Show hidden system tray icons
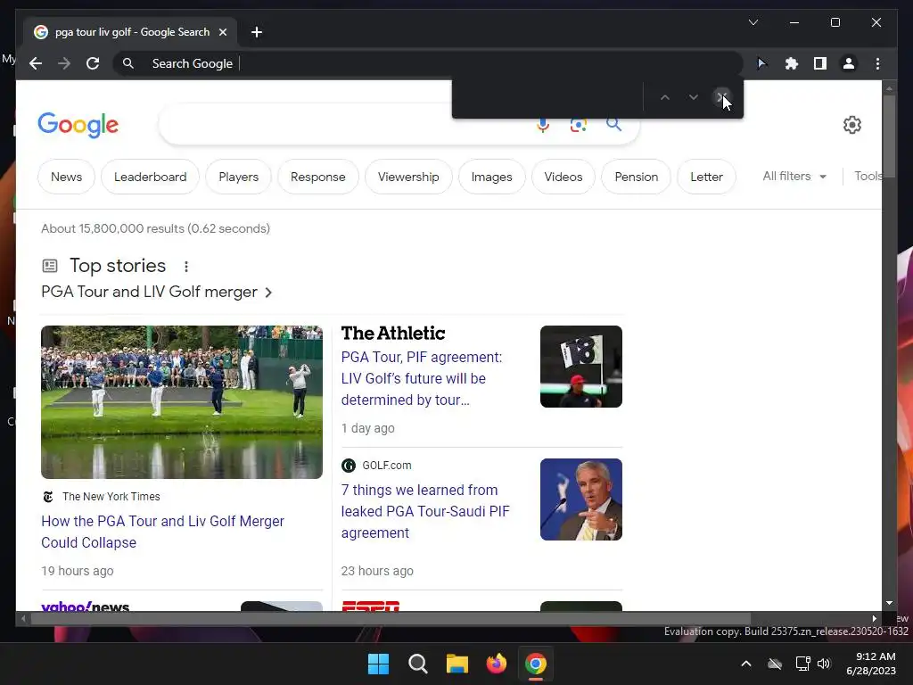The height and width of the screenshot is (685, 913). [x=746, y=664]
